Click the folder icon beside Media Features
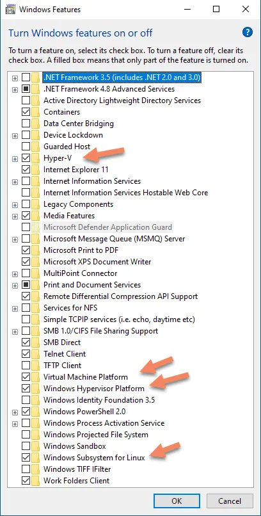 coord(36,216)
